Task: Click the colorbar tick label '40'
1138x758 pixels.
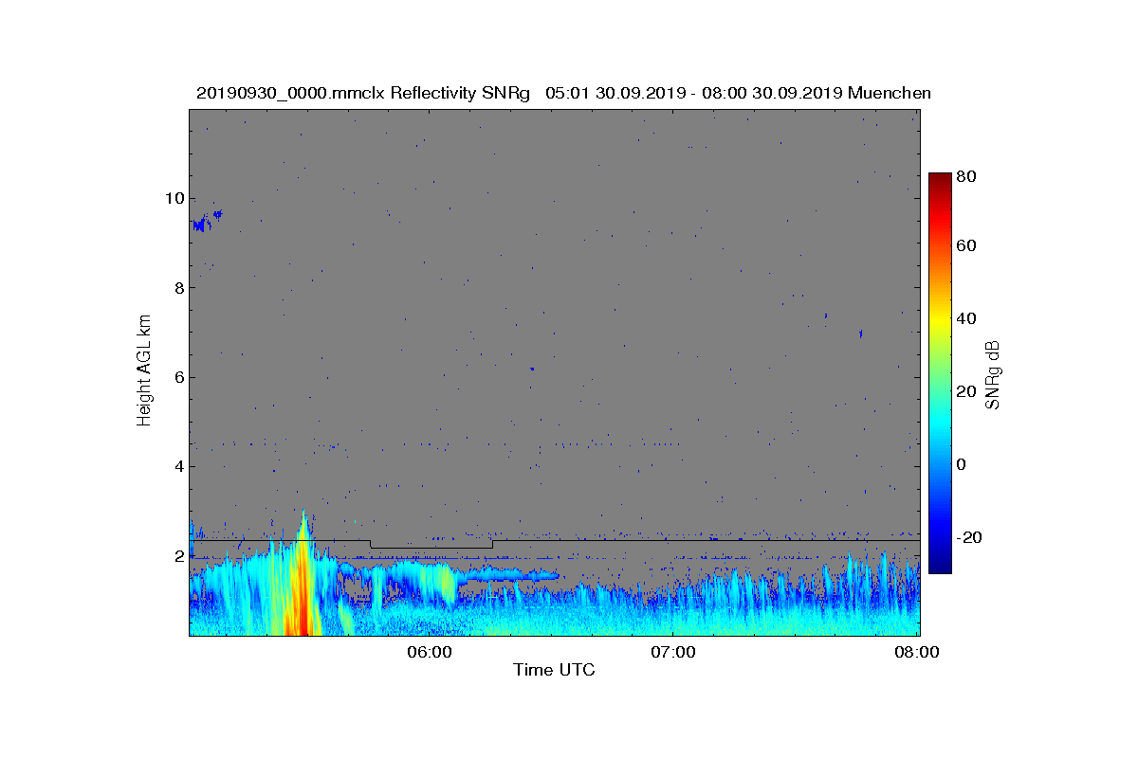Action: pyautogui.click(x=968, y=318)
